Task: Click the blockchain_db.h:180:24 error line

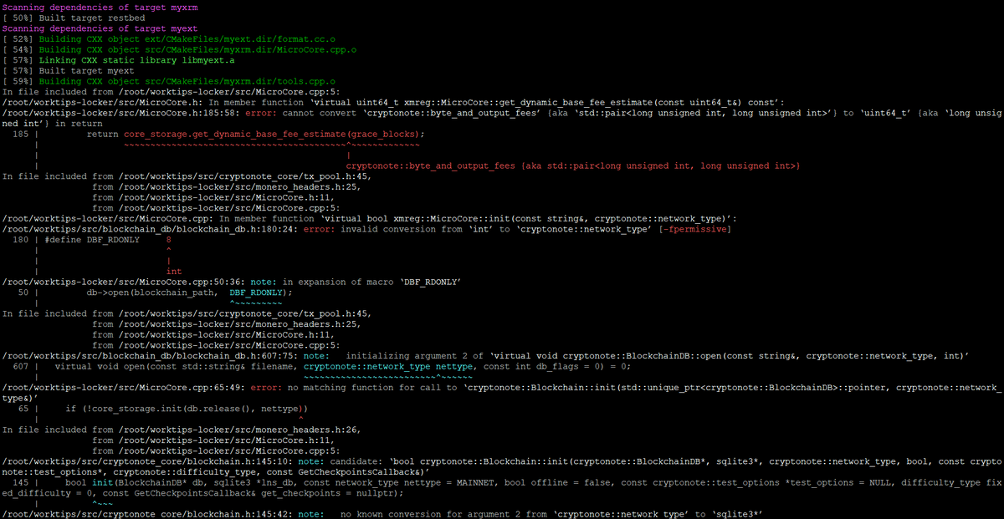Action: pos(367,229)
